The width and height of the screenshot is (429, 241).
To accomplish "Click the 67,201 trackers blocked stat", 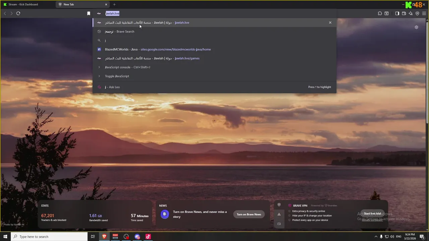I will pos(54,218).
